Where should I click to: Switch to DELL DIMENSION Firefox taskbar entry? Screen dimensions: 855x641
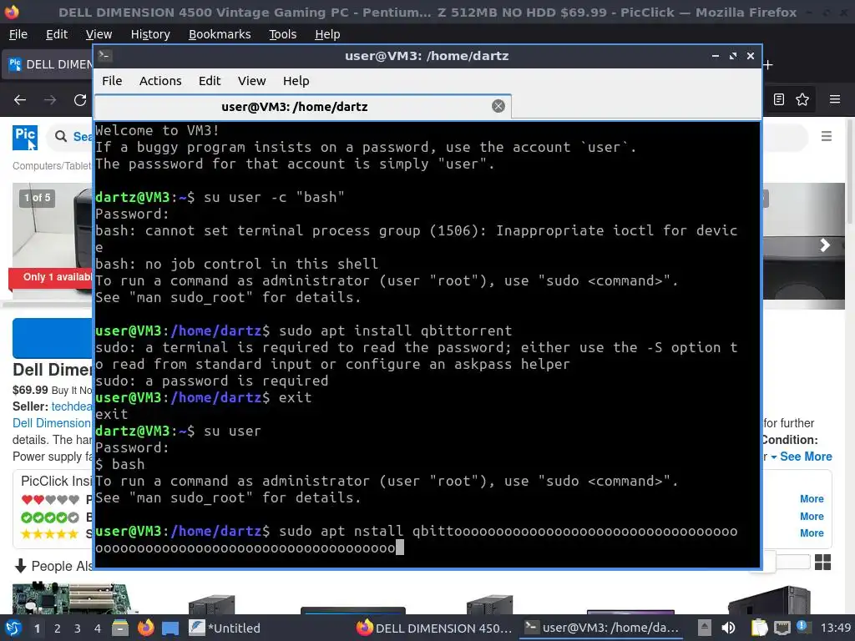pos(434,628)
